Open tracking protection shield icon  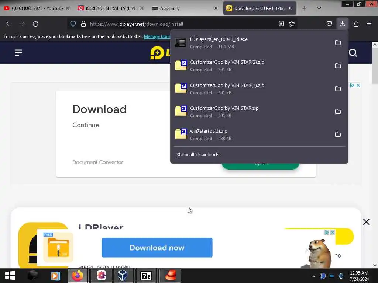(73, 24)
